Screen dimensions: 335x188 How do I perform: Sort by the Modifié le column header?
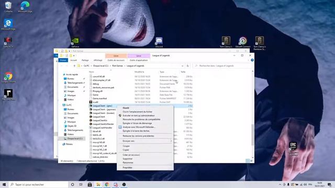[139, 72]
